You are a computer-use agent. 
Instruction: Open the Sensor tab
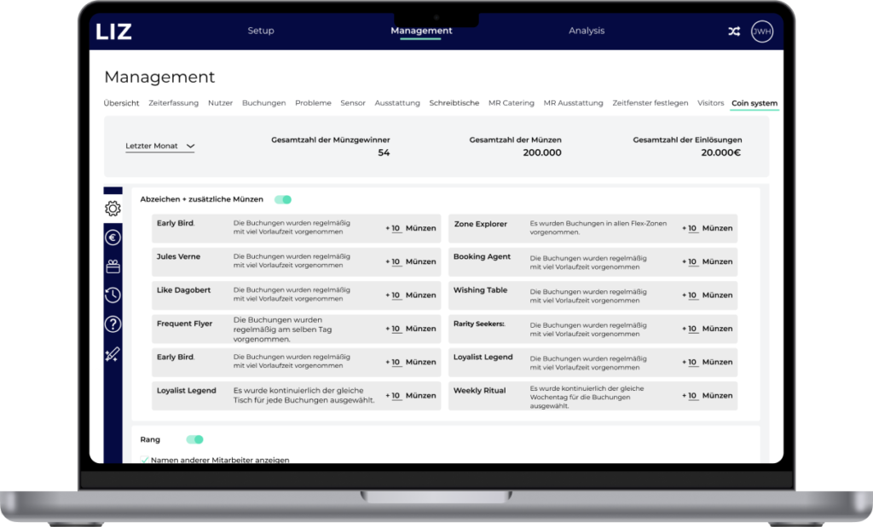[x=353, y=103]
